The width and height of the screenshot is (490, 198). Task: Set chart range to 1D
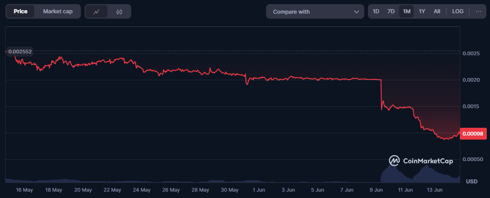[x=376, y=11]
